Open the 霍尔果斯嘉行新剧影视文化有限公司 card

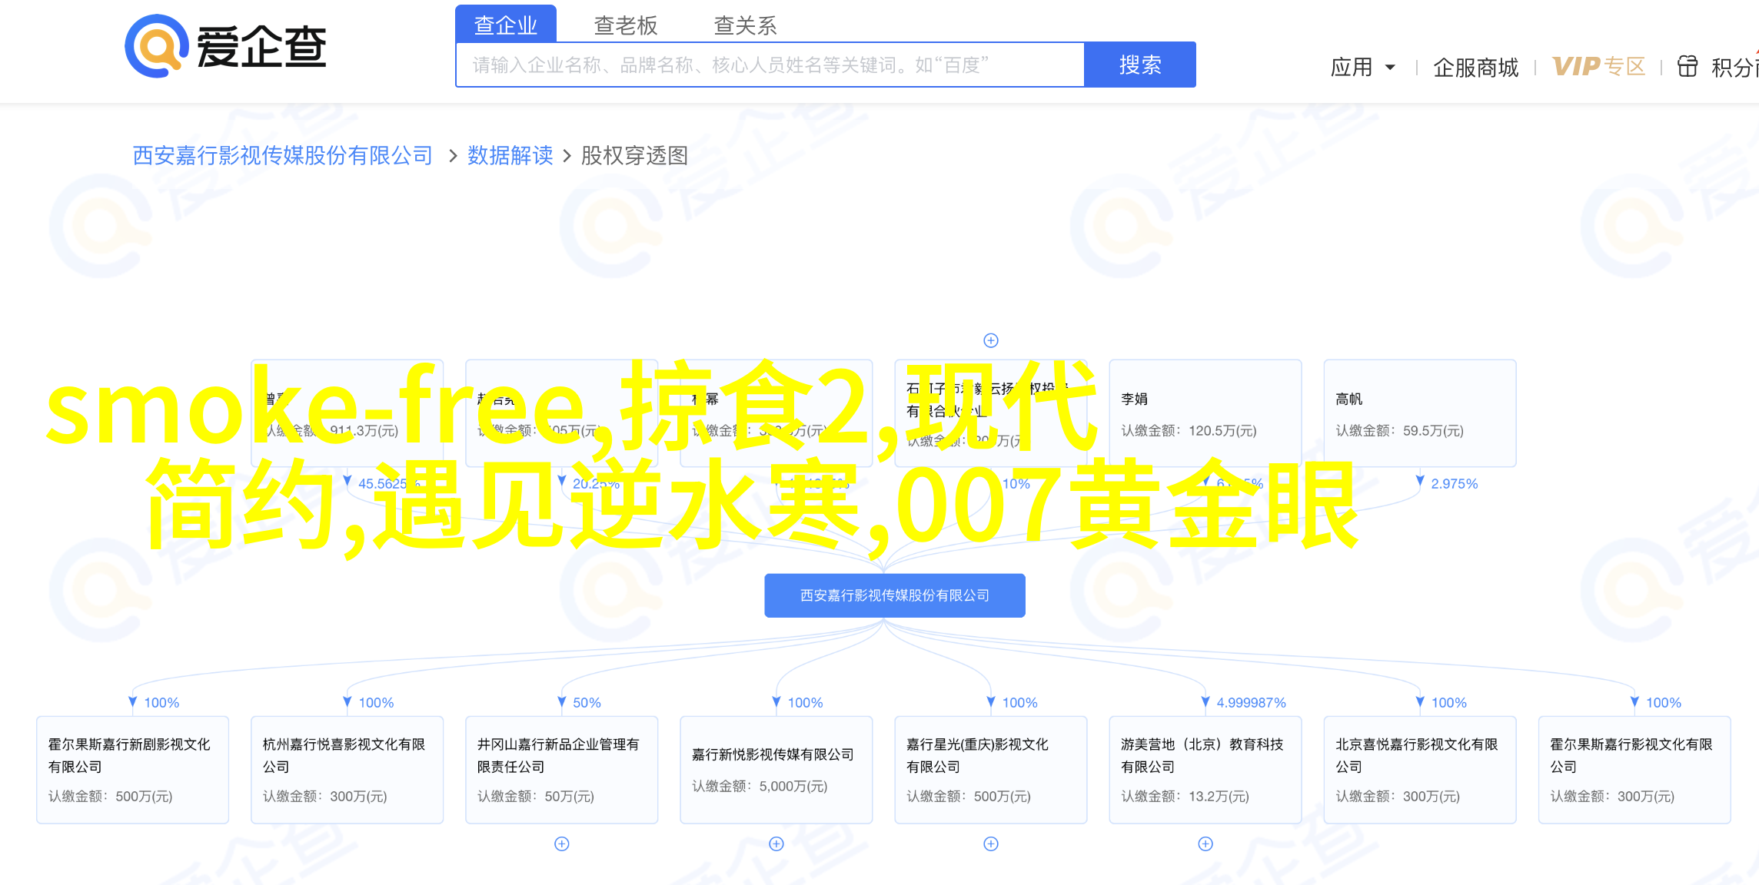132,770
